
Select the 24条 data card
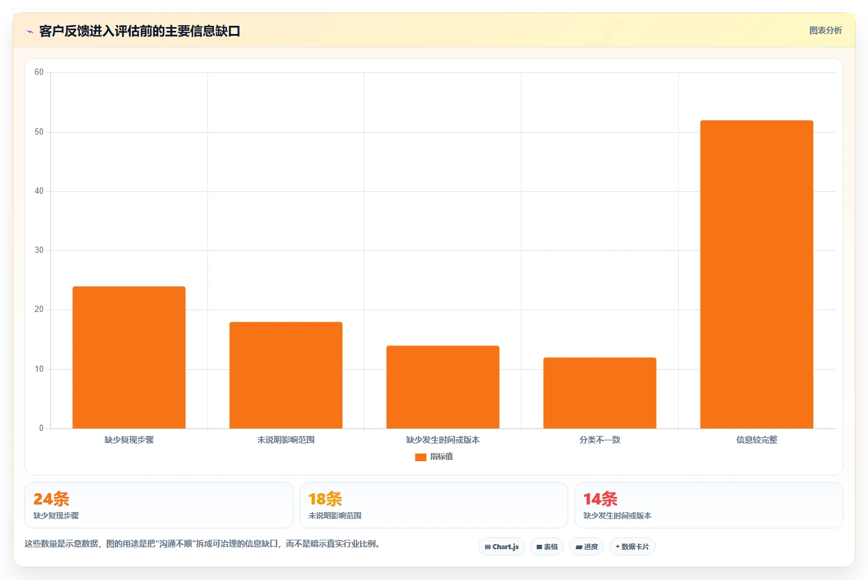(x=159, y=505)
